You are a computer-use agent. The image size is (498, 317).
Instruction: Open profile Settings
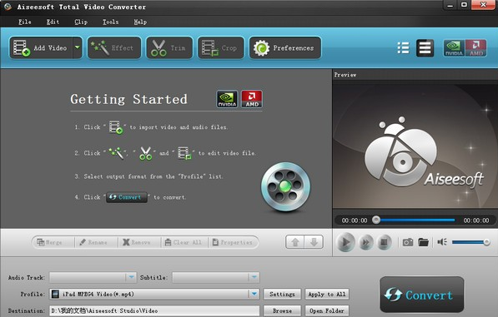pos(282,295)
